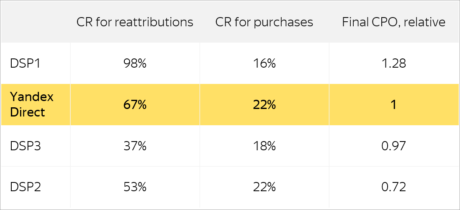The height and width of the screenshot is (210, 460).
Task: Click the 0.72 CPO cell
Action: [x=394, y=187]
